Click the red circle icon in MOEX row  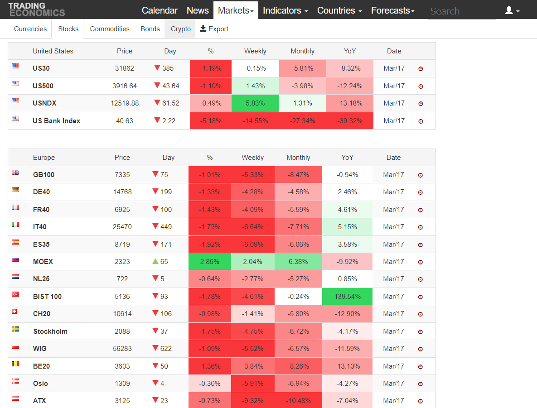pyautogui.click(x=420, y=262)
